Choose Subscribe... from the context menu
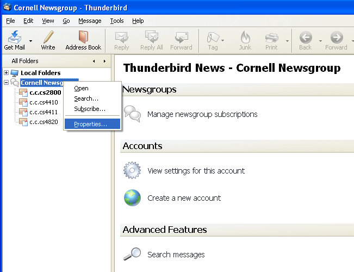354x272 pixels. click(90, 109)
